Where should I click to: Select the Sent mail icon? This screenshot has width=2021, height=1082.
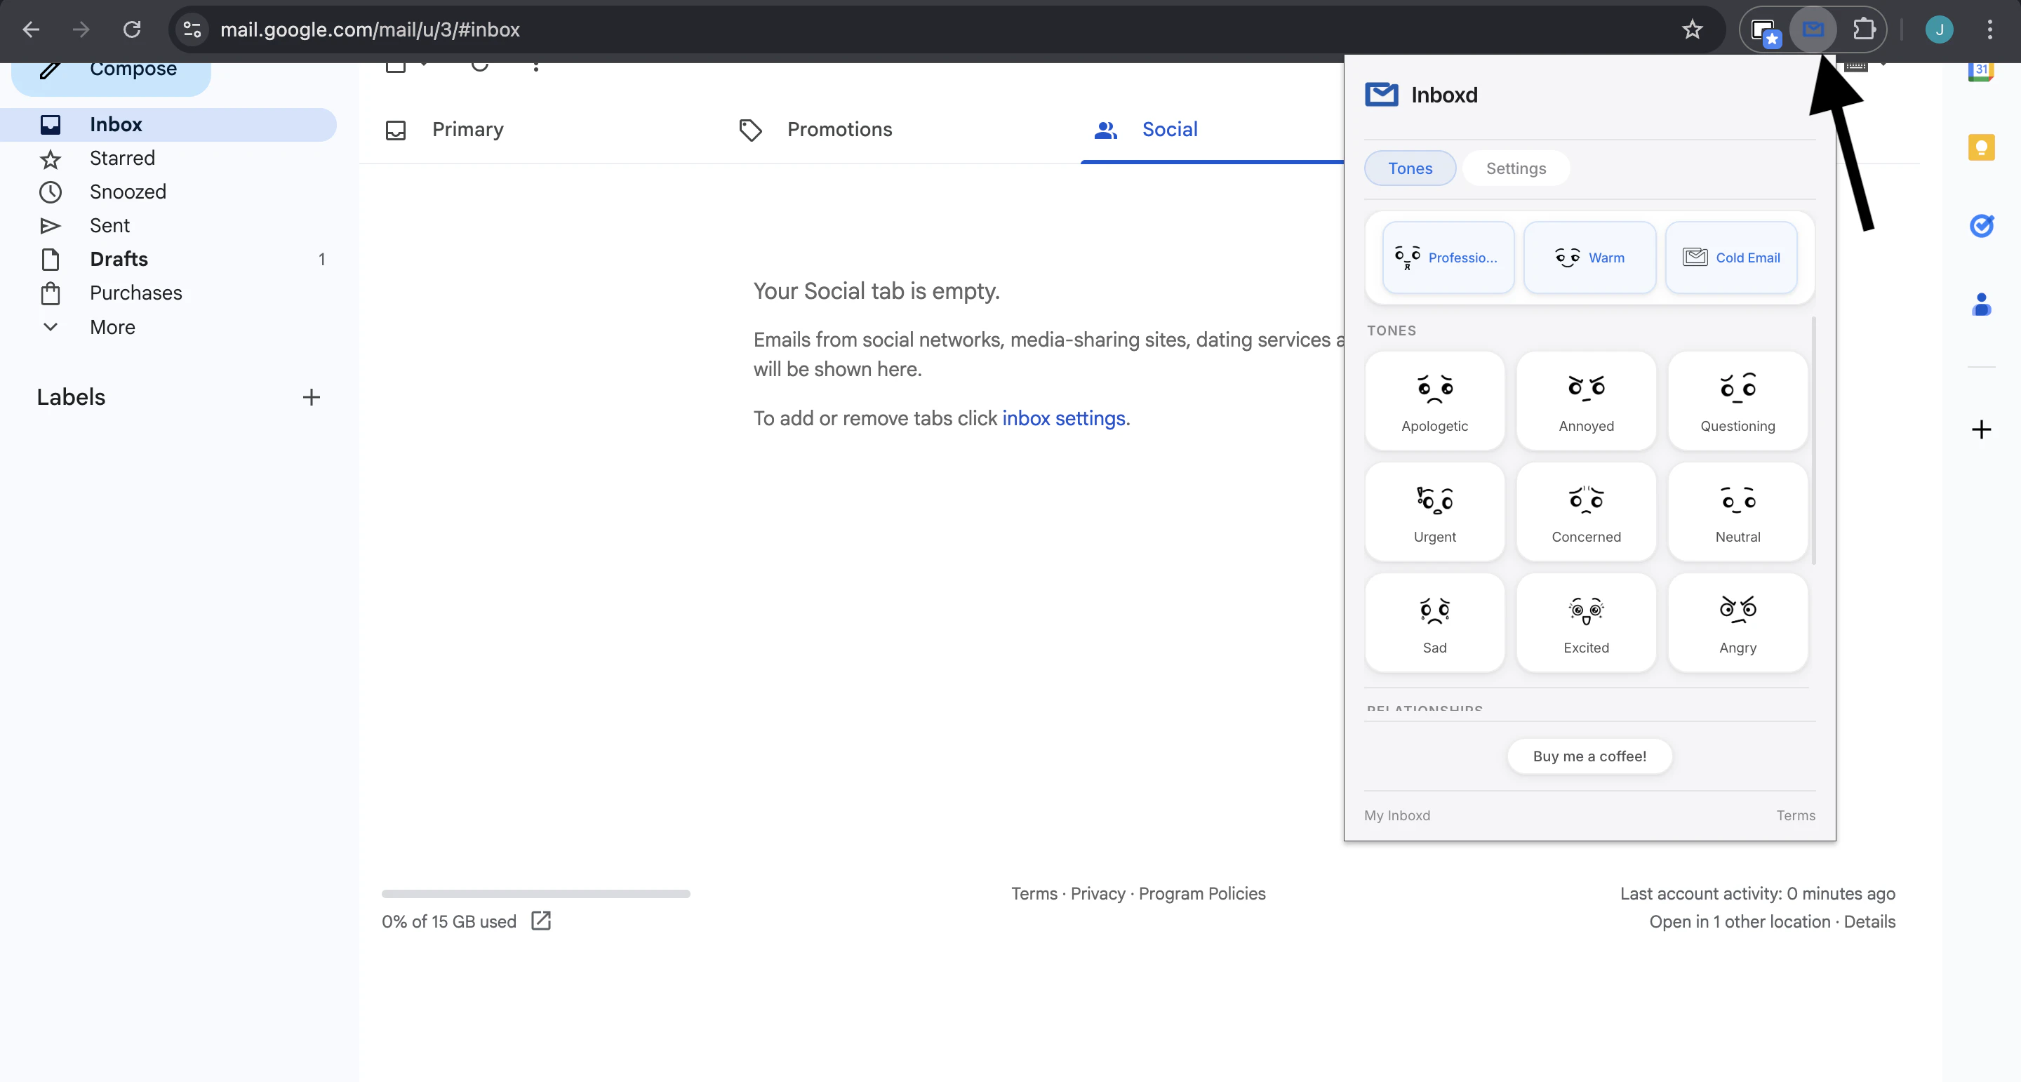coord(51,225)
